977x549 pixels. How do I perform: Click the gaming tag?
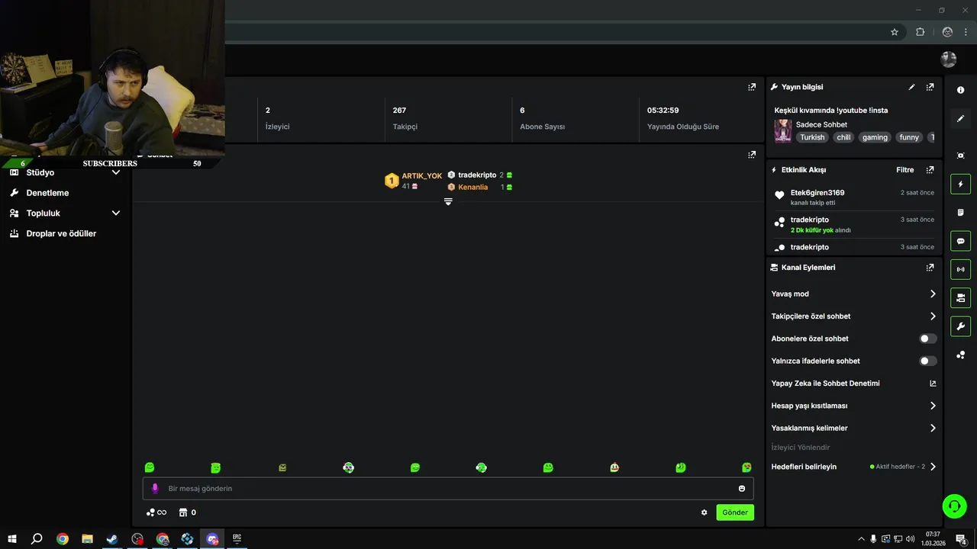coord(875,137)
